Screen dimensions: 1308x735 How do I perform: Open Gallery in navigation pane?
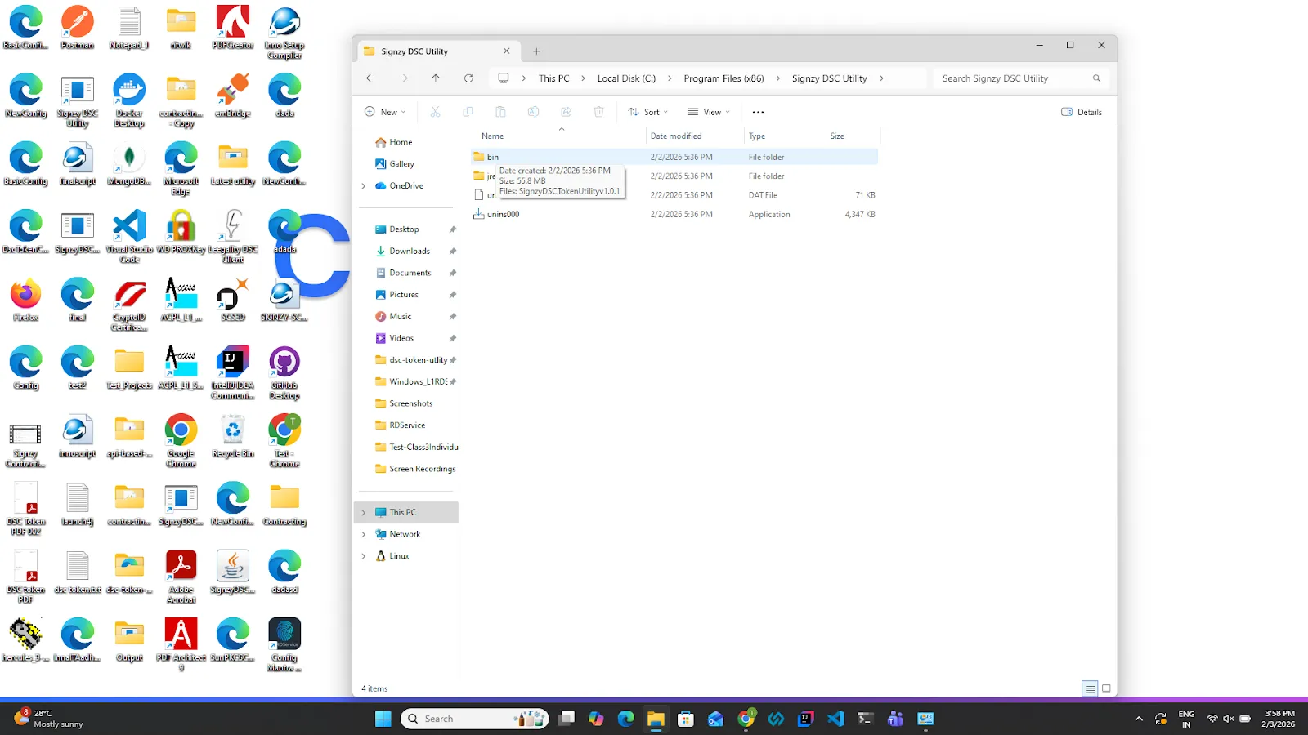click(x=401, y=164)
